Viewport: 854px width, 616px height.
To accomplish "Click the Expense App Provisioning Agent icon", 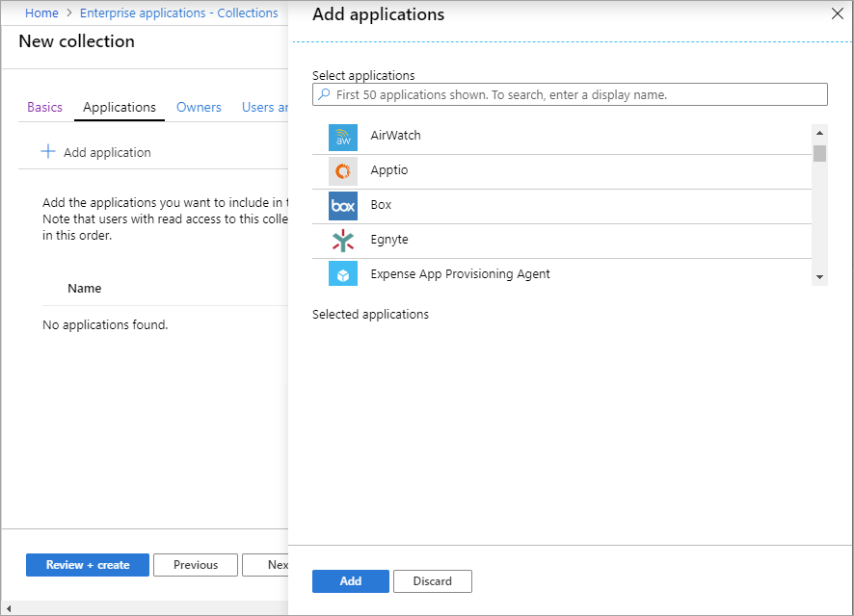I will coord(342,275).
